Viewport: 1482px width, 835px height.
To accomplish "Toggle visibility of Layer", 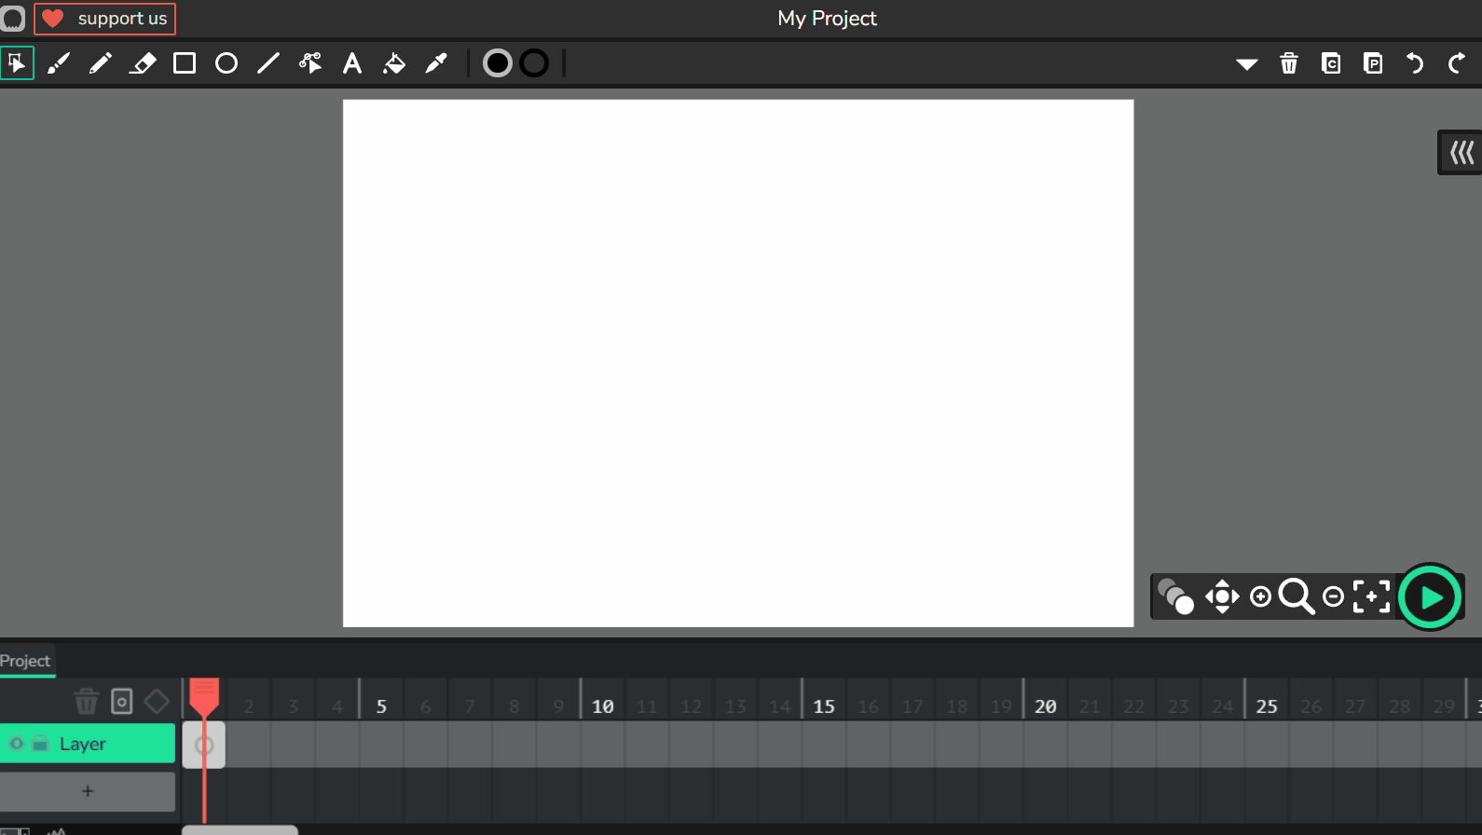I will click(x=17, y=744).
